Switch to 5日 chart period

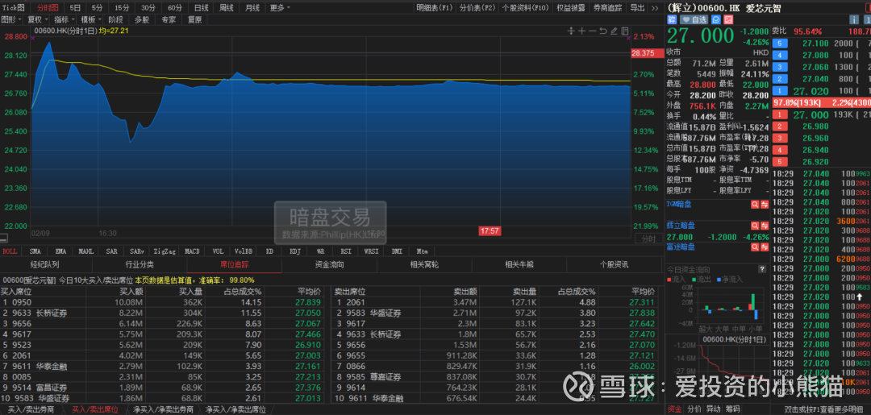[75, 8]
